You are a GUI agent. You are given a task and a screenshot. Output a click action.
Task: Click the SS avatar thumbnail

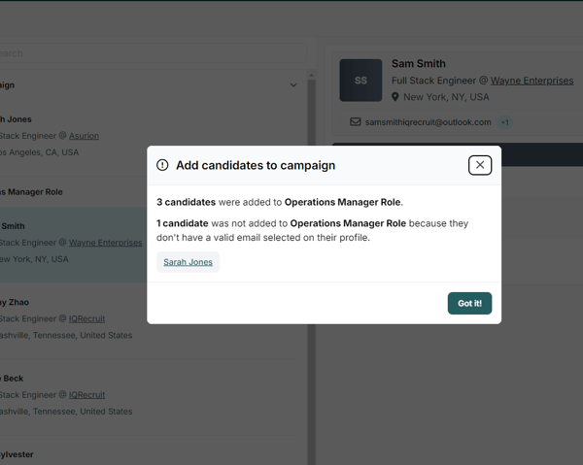tap(360, 81)
